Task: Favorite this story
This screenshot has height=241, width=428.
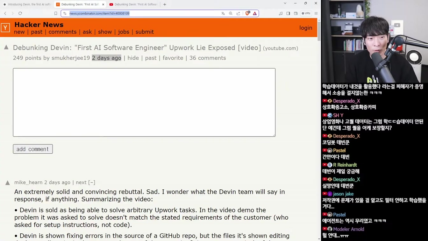Action: (173, 58)
